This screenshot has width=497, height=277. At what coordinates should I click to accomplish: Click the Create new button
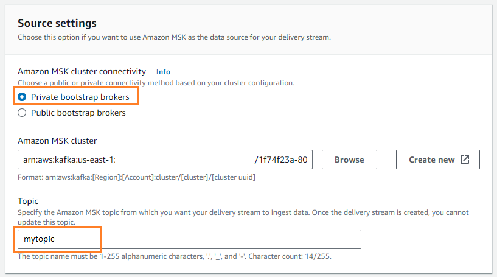pyautogui.click(x=438, y=160)
